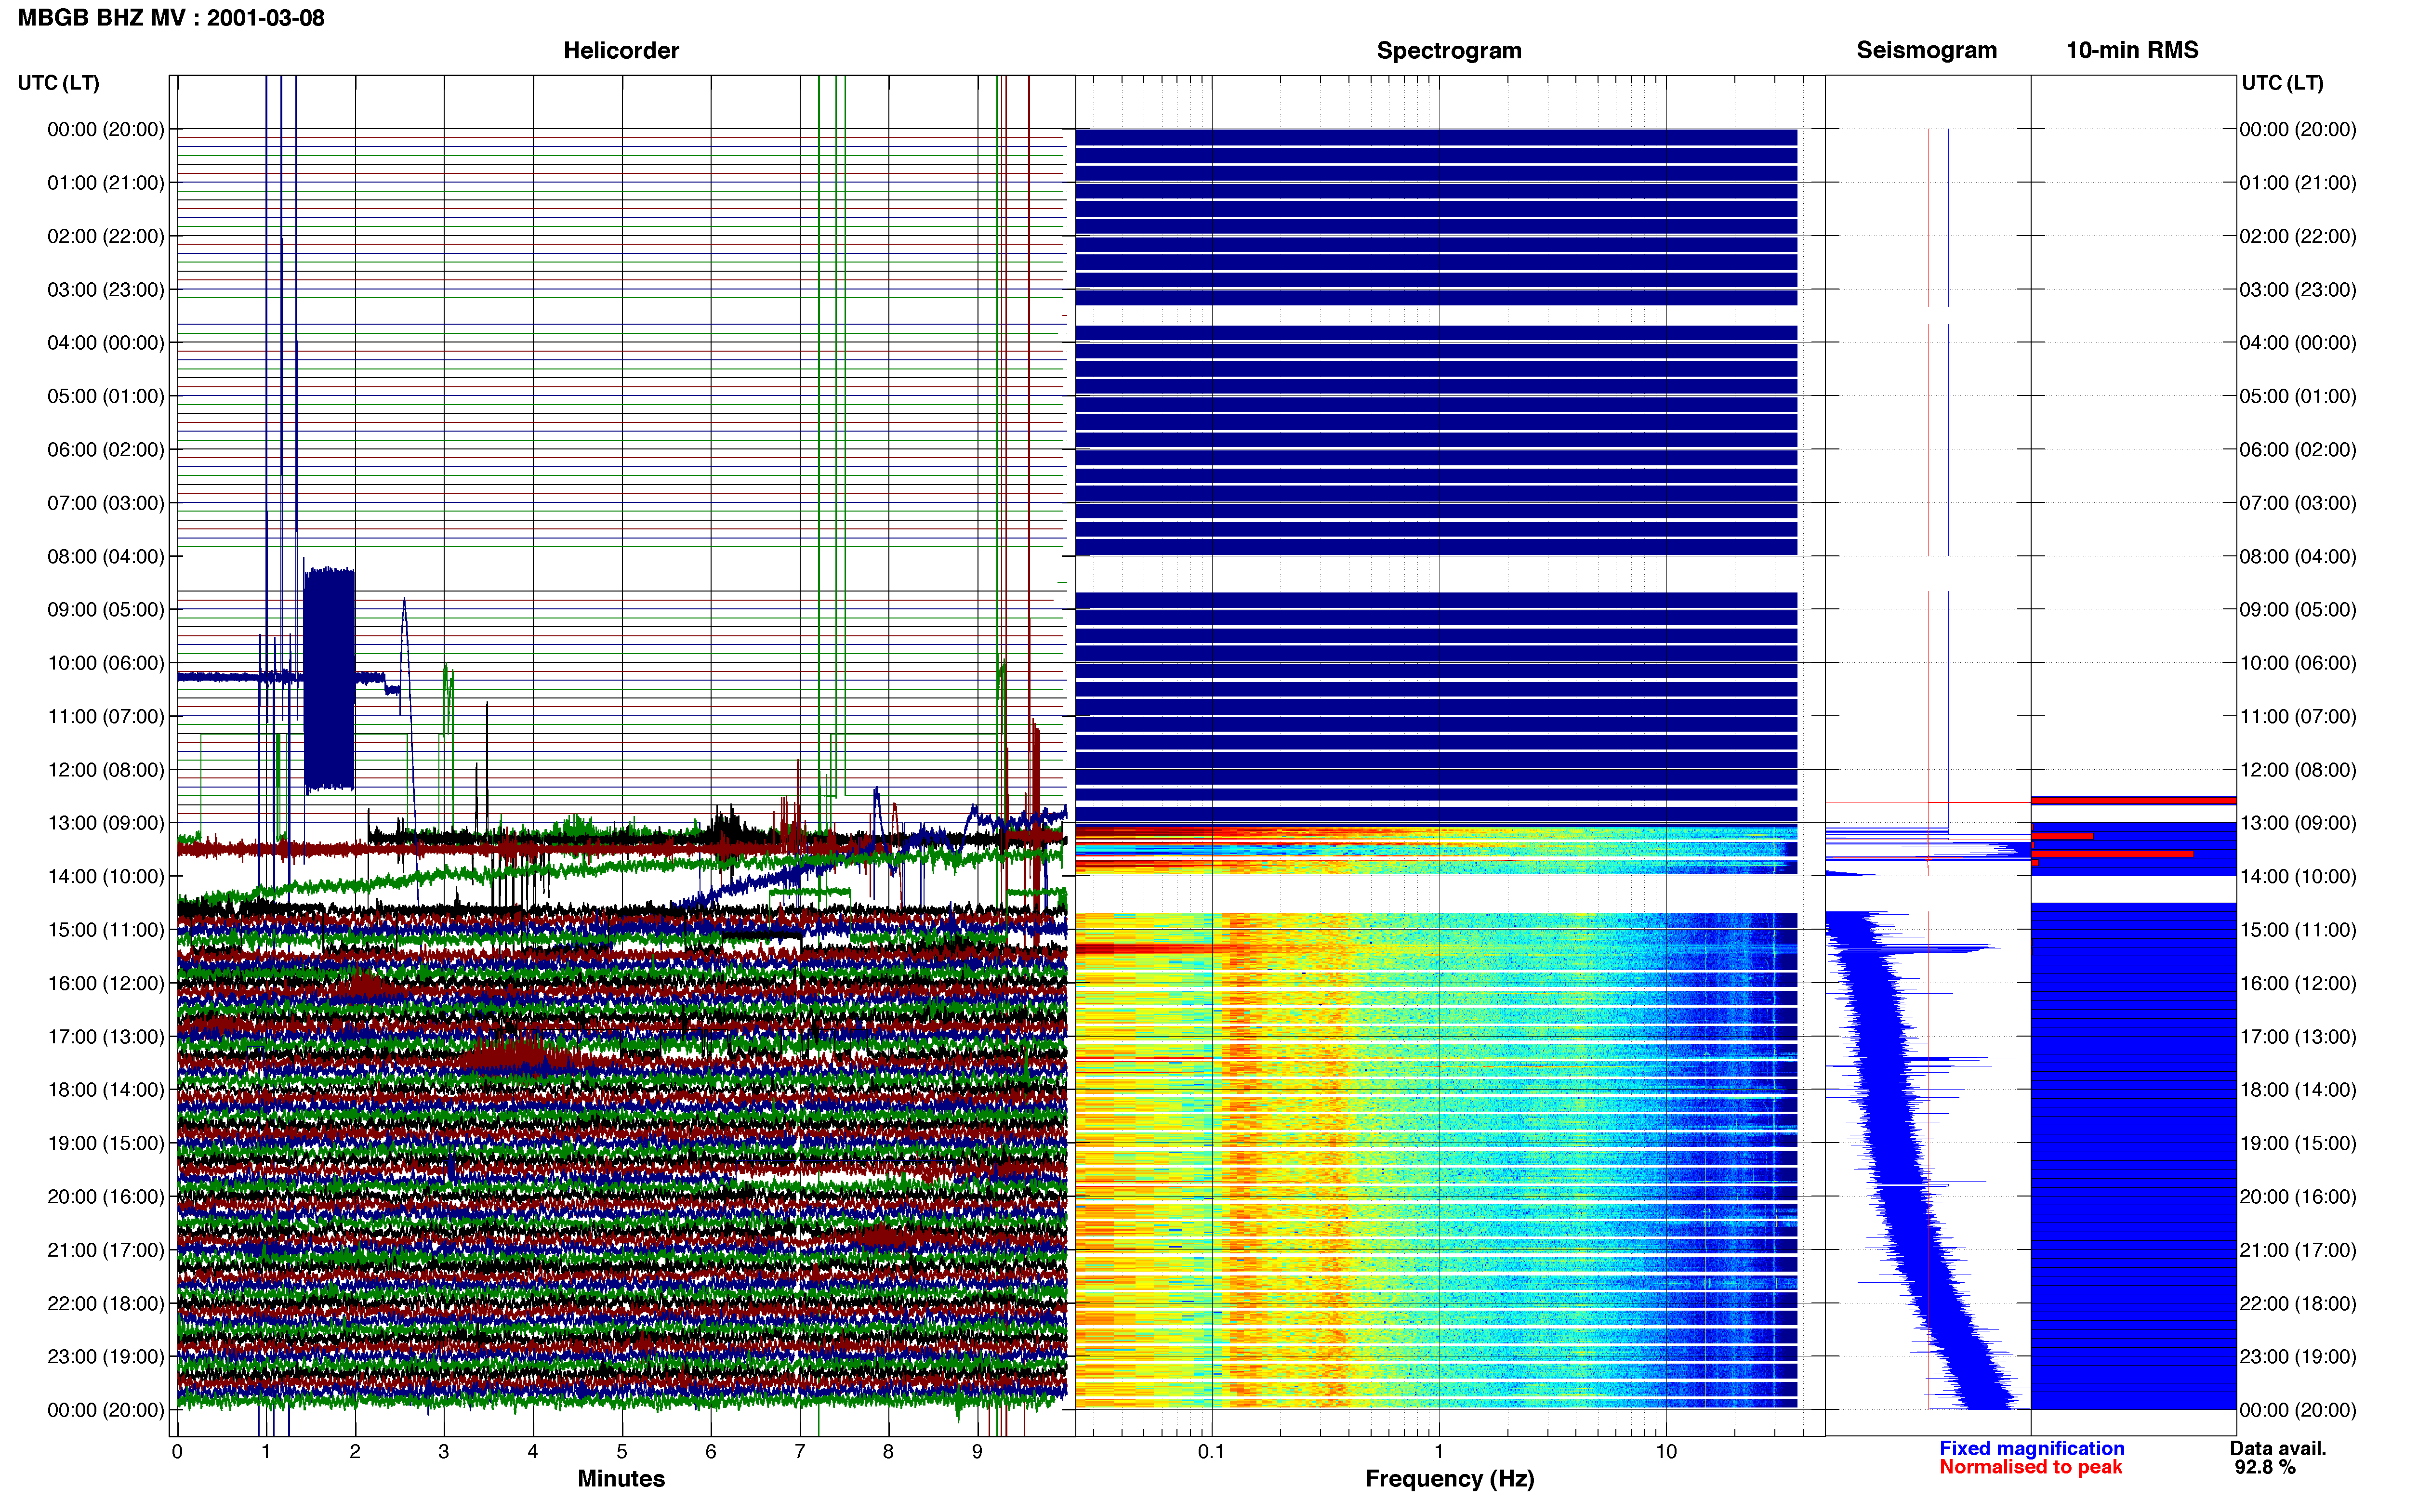Click tick label "0.1" on the Frequency axis
Image resolution: width=2418 pixels, height=1512 pixels.
coord(1211,1451)
